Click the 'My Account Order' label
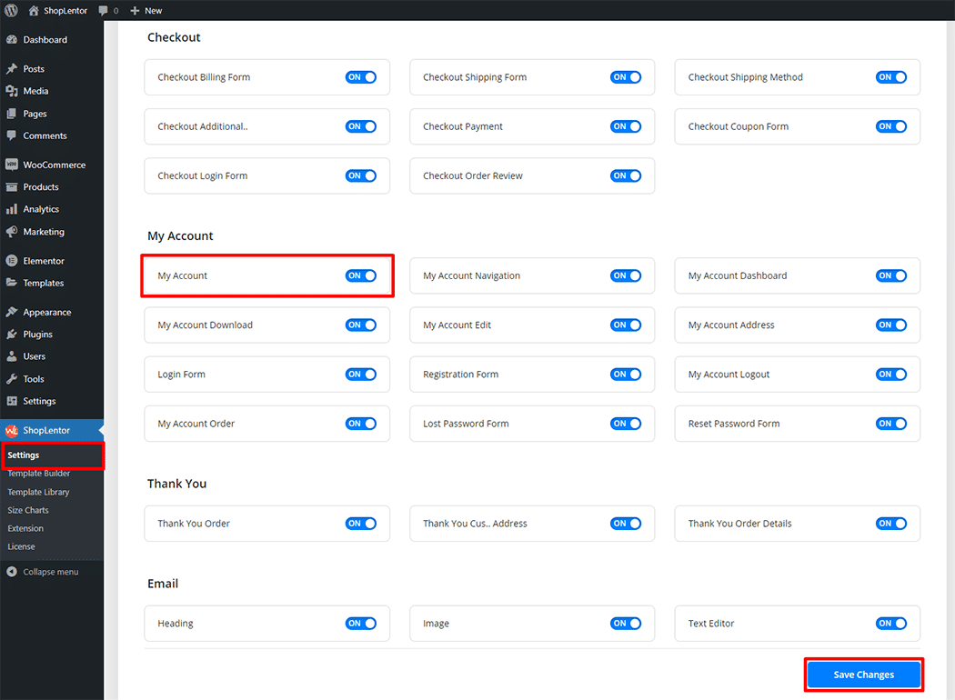 coord(196,424)
